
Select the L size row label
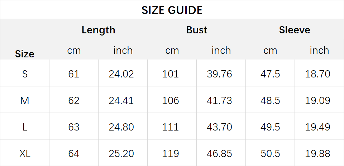pyautogui.click(x=25, y=127)
